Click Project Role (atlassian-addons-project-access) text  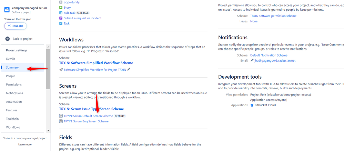click(281, 94)
